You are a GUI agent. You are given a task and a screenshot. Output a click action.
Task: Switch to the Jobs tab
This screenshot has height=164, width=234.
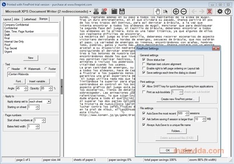tap(17, 19)
